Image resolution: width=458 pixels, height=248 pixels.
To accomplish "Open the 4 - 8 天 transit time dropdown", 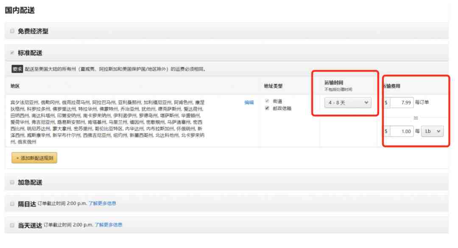I will 348,103.
